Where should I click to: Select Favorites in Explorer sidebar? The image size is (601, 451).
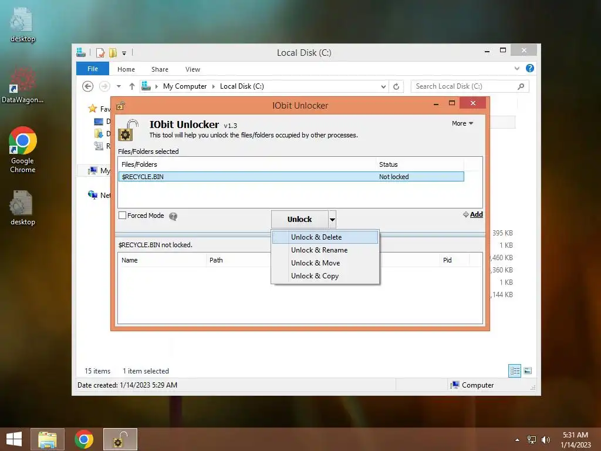point(99,109)
